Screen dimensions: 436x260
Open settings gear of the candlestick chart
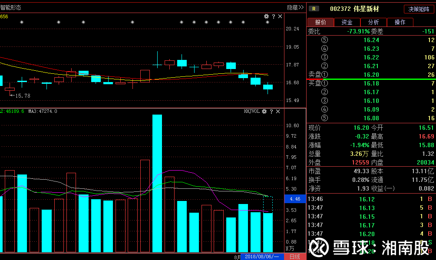[x=266, y=16]
